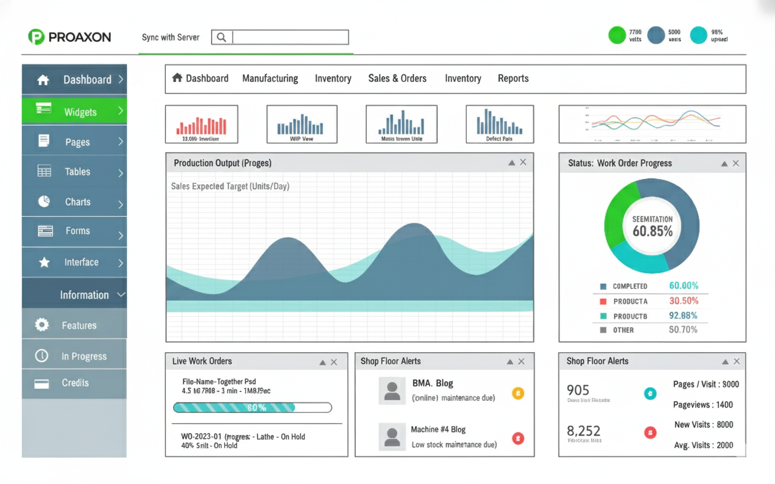Click inside the search input field
Viewport: 775px width, 484px height.
(x=290, y=38)
